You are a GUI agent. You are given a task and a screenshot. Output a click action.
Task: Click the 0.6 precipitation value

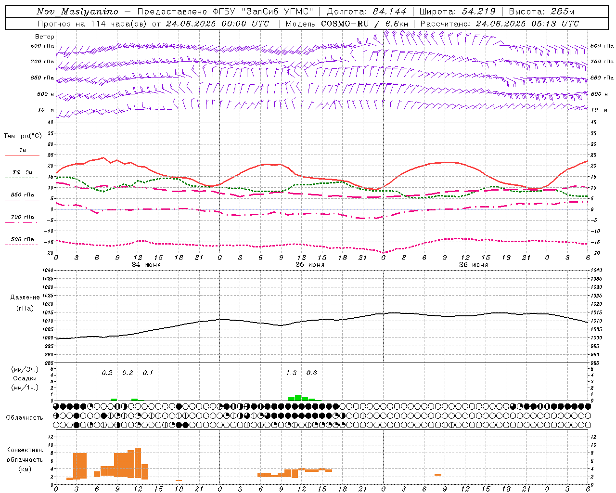(x=312, y=373)
